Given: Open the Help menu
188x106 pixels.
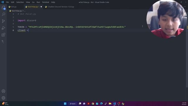Looking at the screenshot, I should [x=53, y=2].
